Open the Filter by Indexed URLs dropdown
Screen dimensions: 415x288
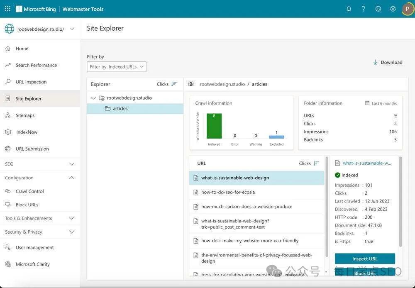coord(117,67)
